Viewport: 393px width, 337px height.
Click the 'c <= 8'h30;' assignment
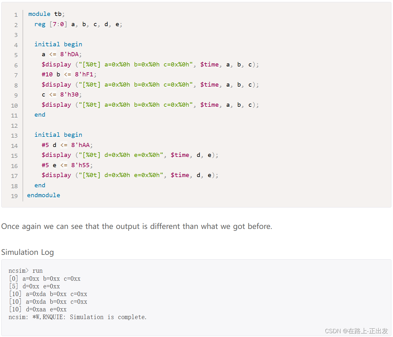[x=62, y=95]
